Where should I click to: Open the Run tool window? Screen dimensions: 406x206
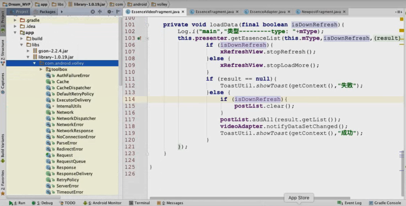point(17,203)
